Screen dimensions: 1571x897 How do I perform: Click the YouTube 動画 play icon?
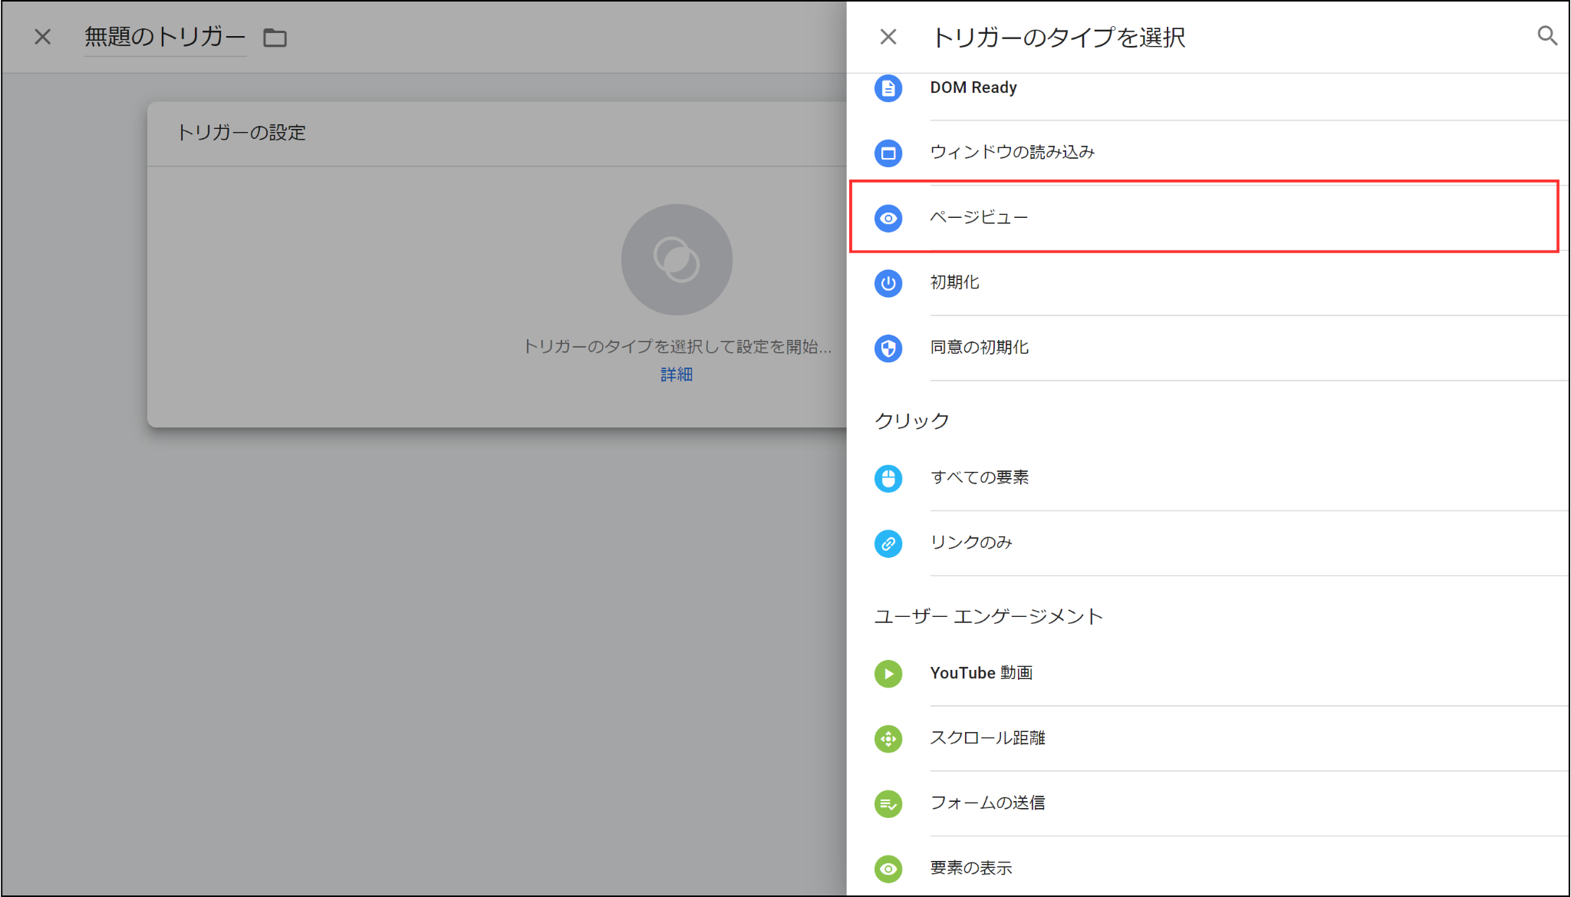[888, 674]
